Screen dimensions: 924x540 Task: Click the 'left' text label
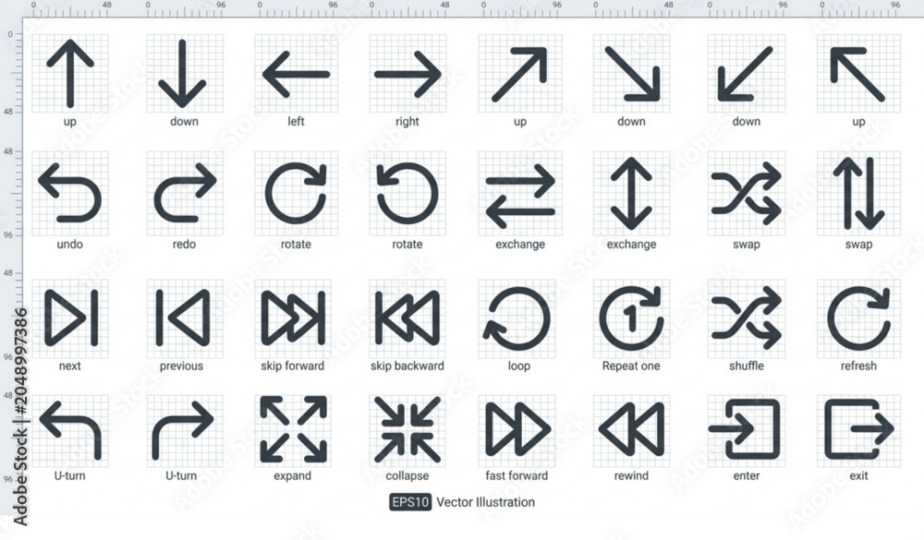pos(296,121)
